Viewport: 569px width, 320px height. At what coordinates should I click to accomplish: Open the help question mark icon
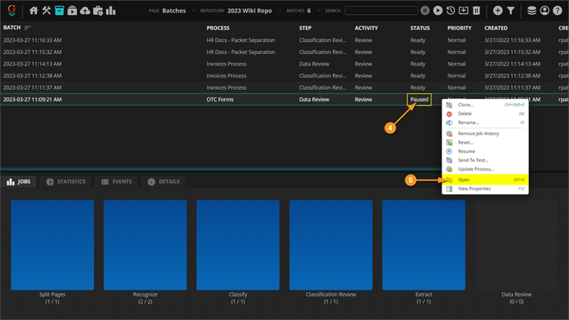click(558, 11)
